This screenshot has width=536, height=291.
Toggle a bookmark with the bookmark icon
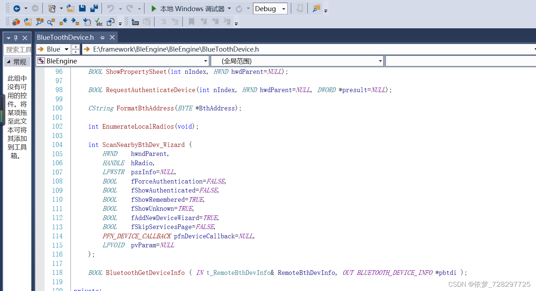click(x=192, y=22)
